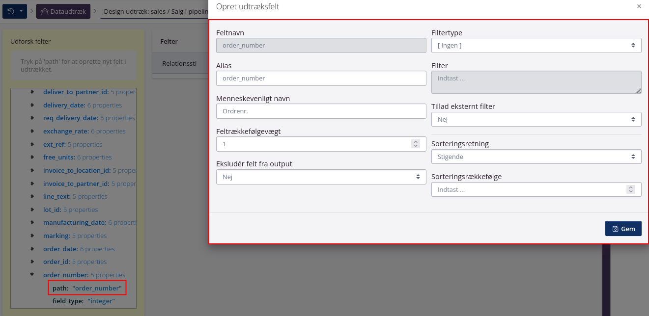Viewport: 649px width, 316px height.
Task: Save the field with Gem button
Action: pos(623,229)
